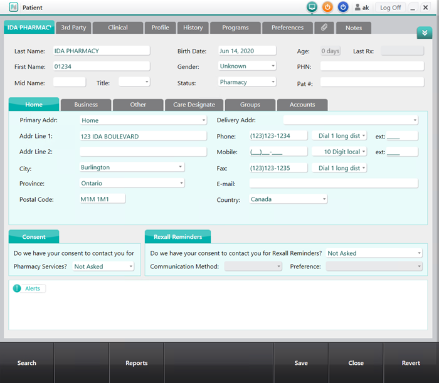Click the Mobile number field
The height and width of the screenshot is (383, 439).
pos(278,152)
